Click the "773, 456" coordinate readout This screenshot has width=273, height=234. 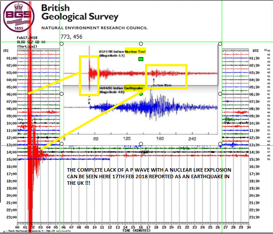(x=71, y=36)
